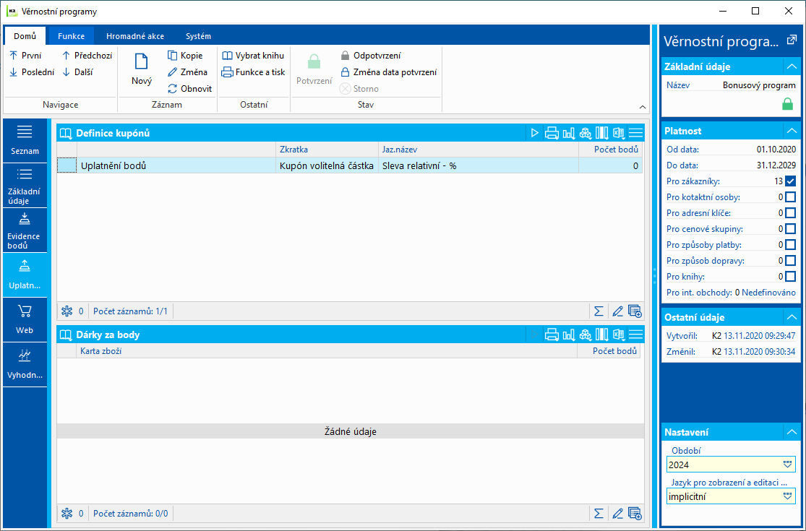Switch to Funkce tab
Screen dimensions: 806x531
pyautogui.click(x=71, y=36)
